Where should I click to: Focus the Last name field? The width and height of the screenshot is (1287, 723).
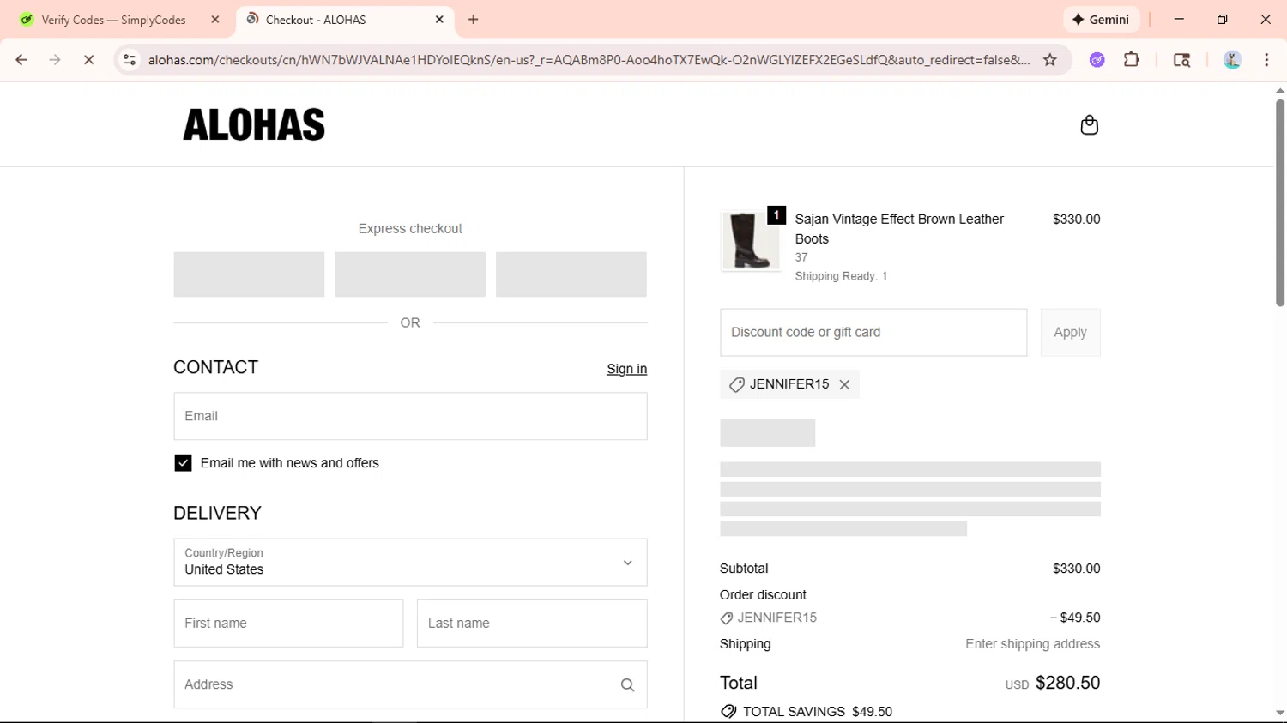coord(532,624)
